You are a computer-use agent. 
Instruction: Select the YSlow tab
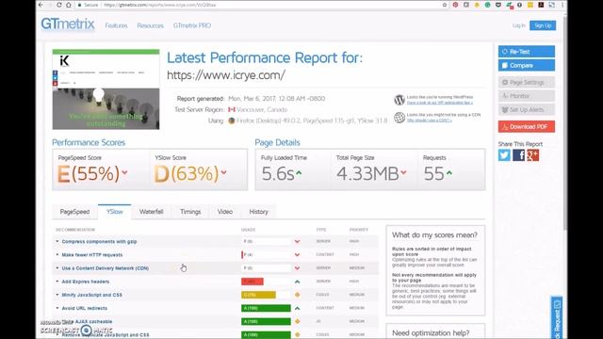click(x=115, y=212)
